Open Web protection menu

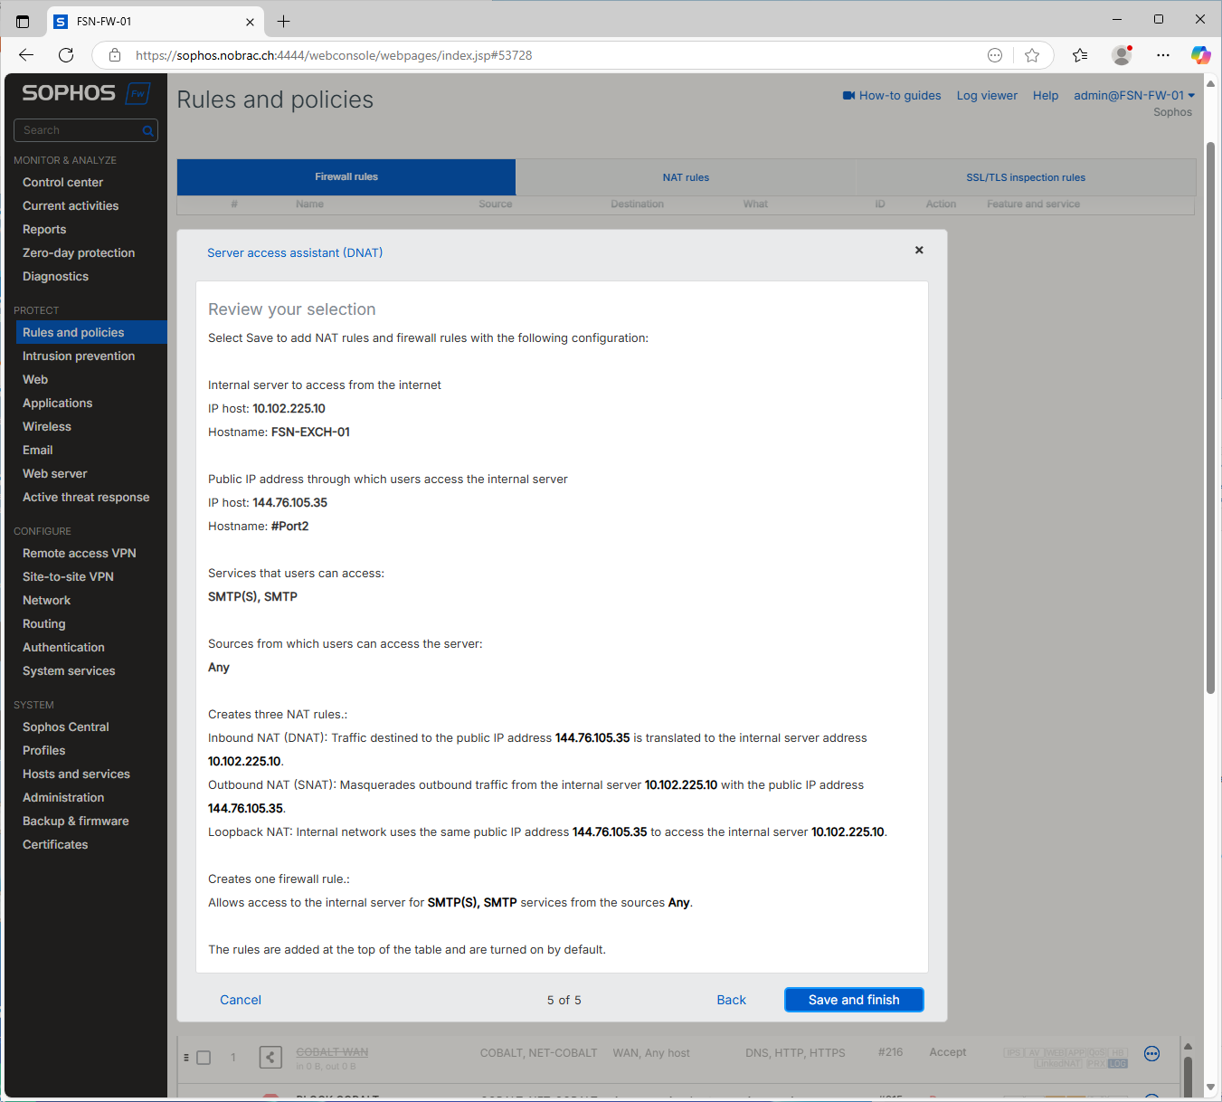(35, 379)
